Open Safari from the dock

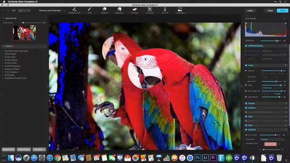coord(50,158)
